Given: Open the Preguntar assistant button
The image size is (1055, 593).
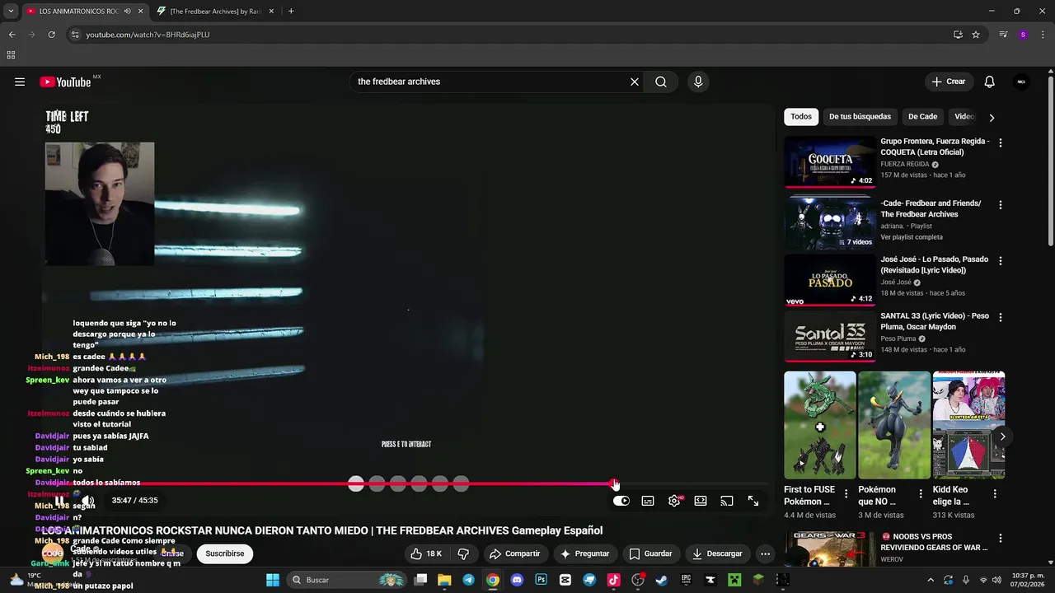Looking at the screenshot, I should pyautogui.click(x=584, y=553).
